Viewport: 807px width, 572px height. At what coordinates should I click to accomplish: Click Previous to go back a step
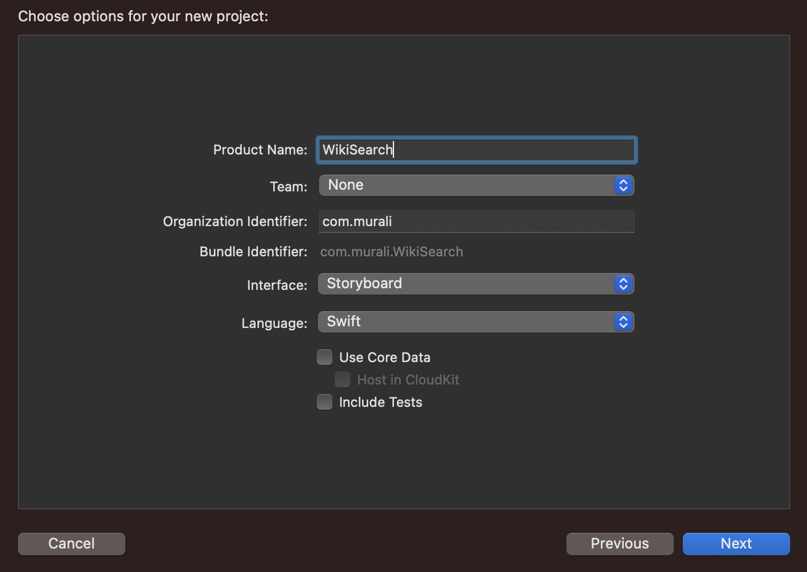pos(619,543)
